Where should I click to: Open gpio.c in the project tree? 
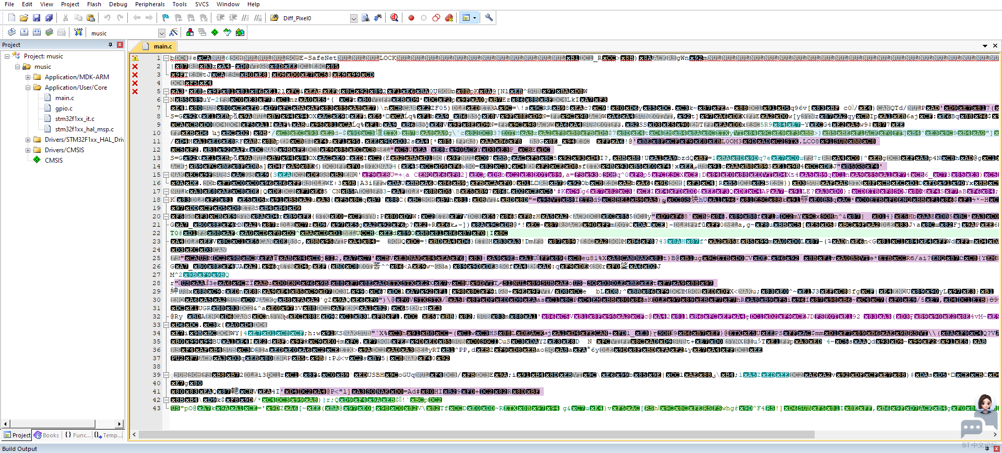point(64,108)
